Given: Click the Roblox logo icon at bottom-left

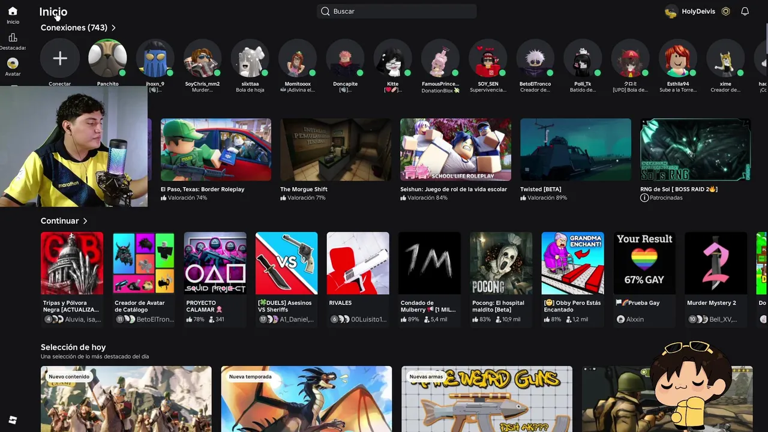Looking at the screenshot, I should coord(13,420).
